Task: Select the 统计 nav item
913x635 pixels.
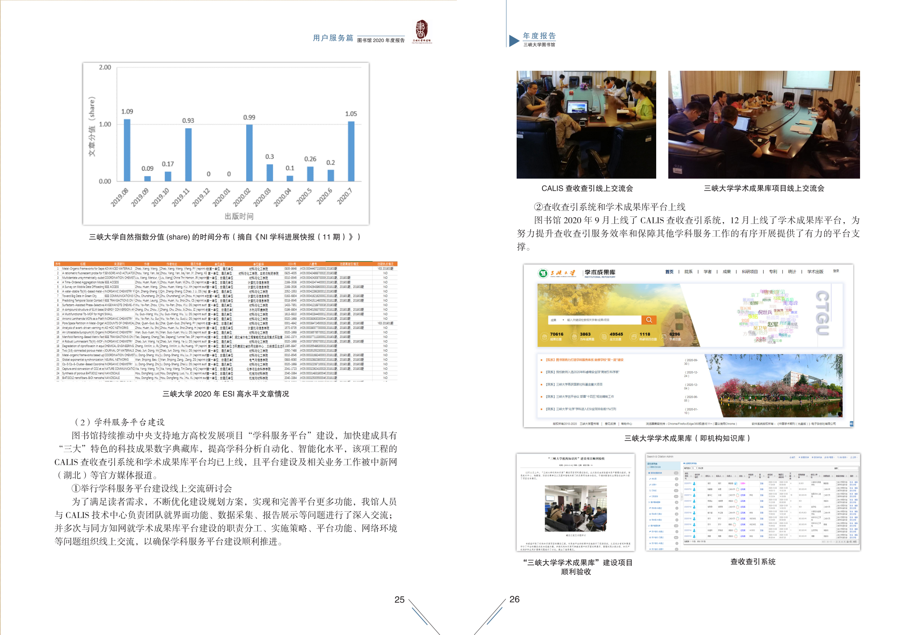Action: click(792, 272)
